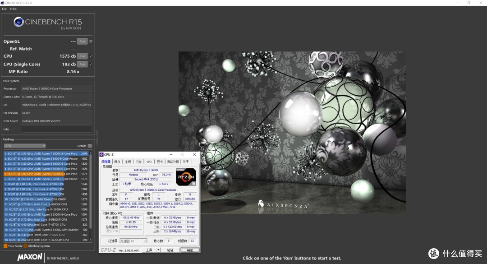487x264 pixels.
Task: Click the Info input field
Action: coord(56,129)
